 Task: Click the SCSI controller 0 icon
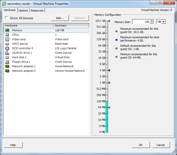(x=7, y=48)
